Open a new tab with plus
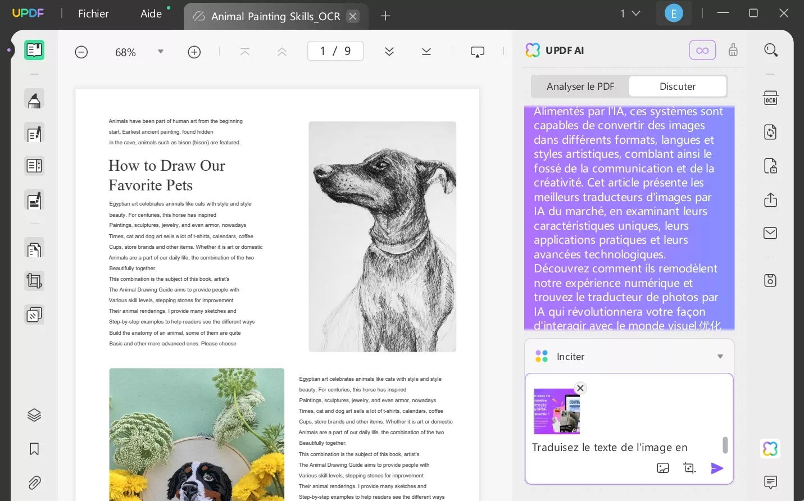This screenshot has width=804, height=501. coord(385,16)
